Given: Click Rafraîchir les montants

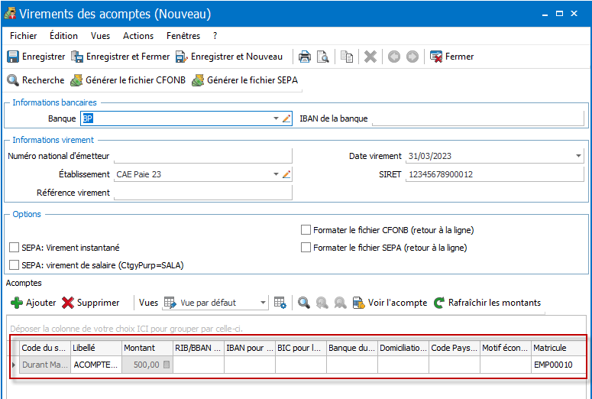Looking at the screenshot, I should [487, 303].
